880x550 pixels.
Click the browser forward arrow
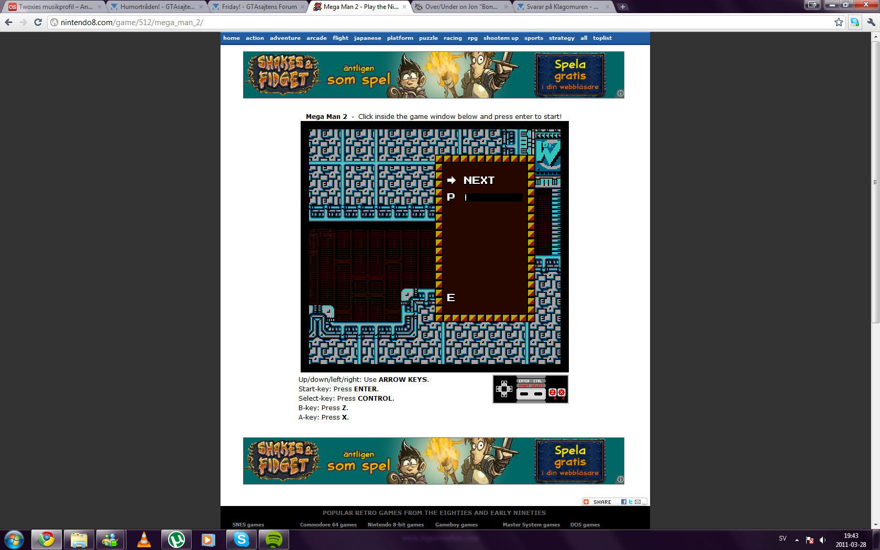23,22
